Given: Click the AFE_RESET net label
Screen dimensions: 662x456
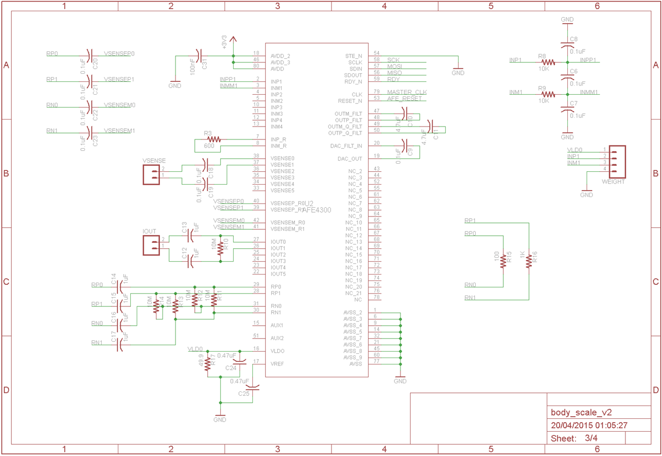Looking at the screenshot, I should click(x=405, y=99).
